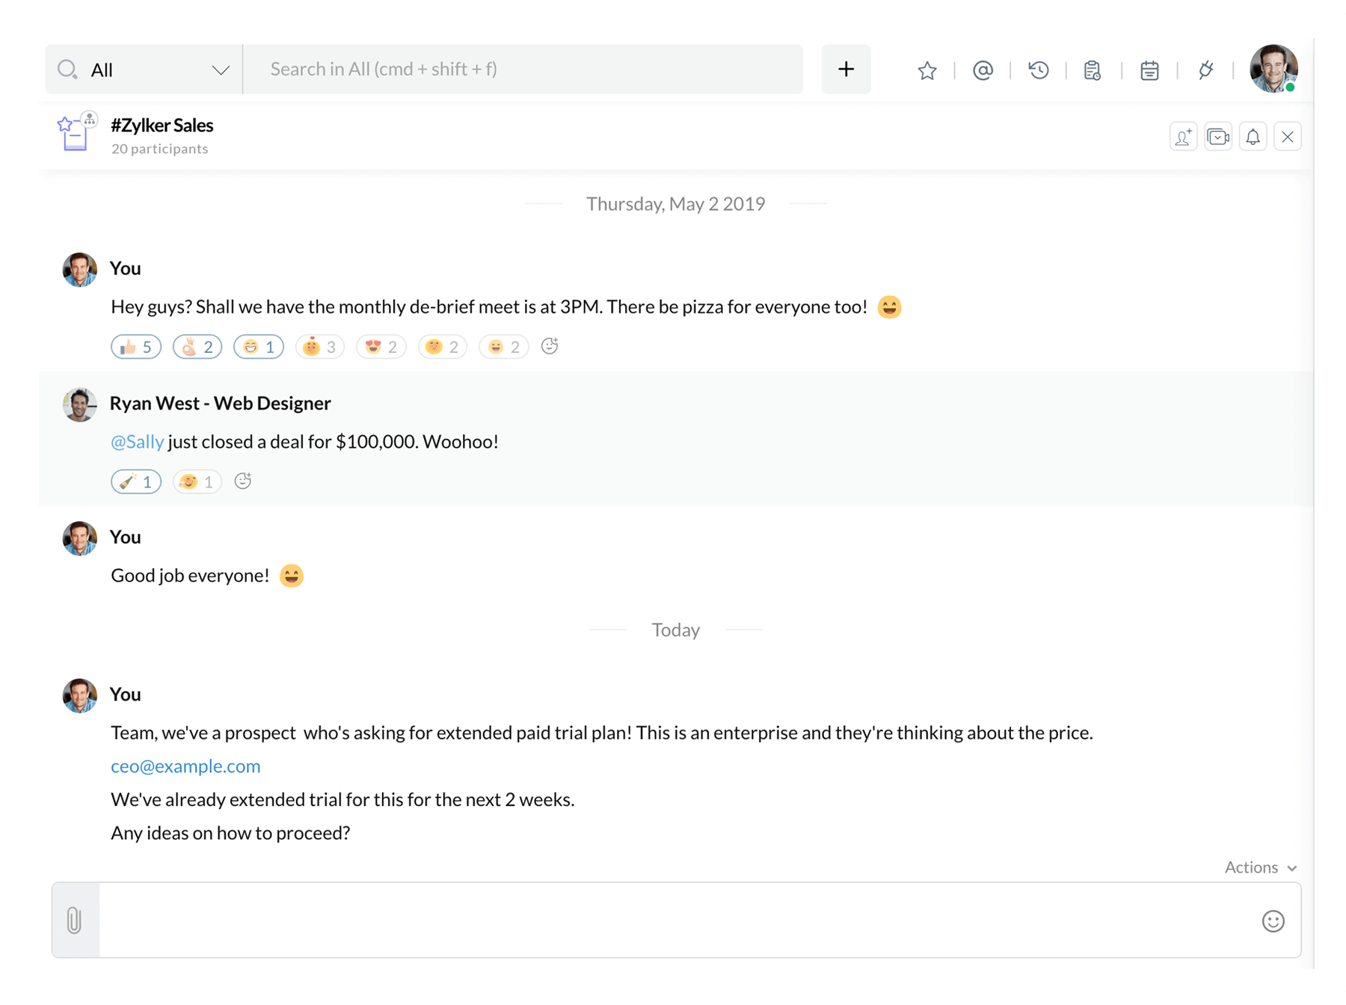Image resolution: width=1346 pixels, height=1005 pixels.
Task: Click the attachment paperclip icon
Action: [74, 921]
